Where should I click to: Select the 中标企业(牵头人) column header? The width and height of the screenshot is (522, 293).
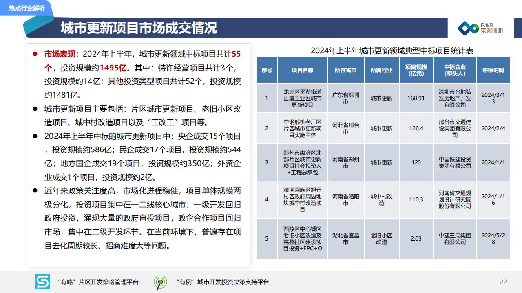(455, 70)
